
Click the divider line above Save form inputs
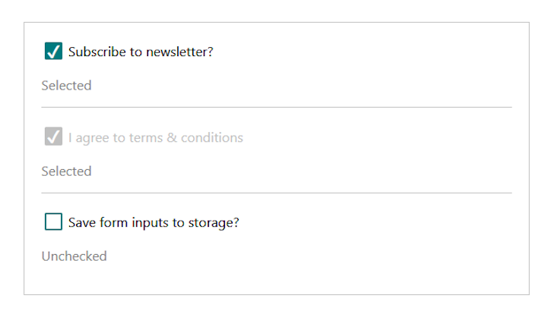pos(277,193)
